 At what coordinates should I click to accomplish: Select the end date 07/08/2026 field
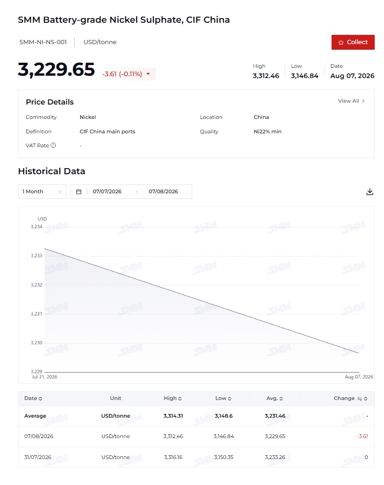point(163,191)
